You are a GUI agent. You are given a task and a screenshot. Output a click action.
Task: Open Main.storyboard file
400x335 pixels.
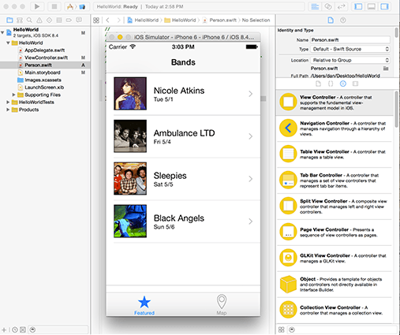[x=43, y=73]
